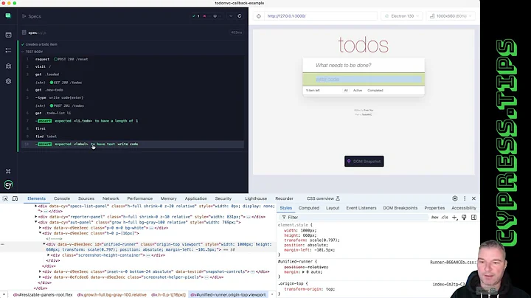Open DevTools three-dot customize menu
Image resolution: width=531 pixels, height=298 pixels.
465,198
